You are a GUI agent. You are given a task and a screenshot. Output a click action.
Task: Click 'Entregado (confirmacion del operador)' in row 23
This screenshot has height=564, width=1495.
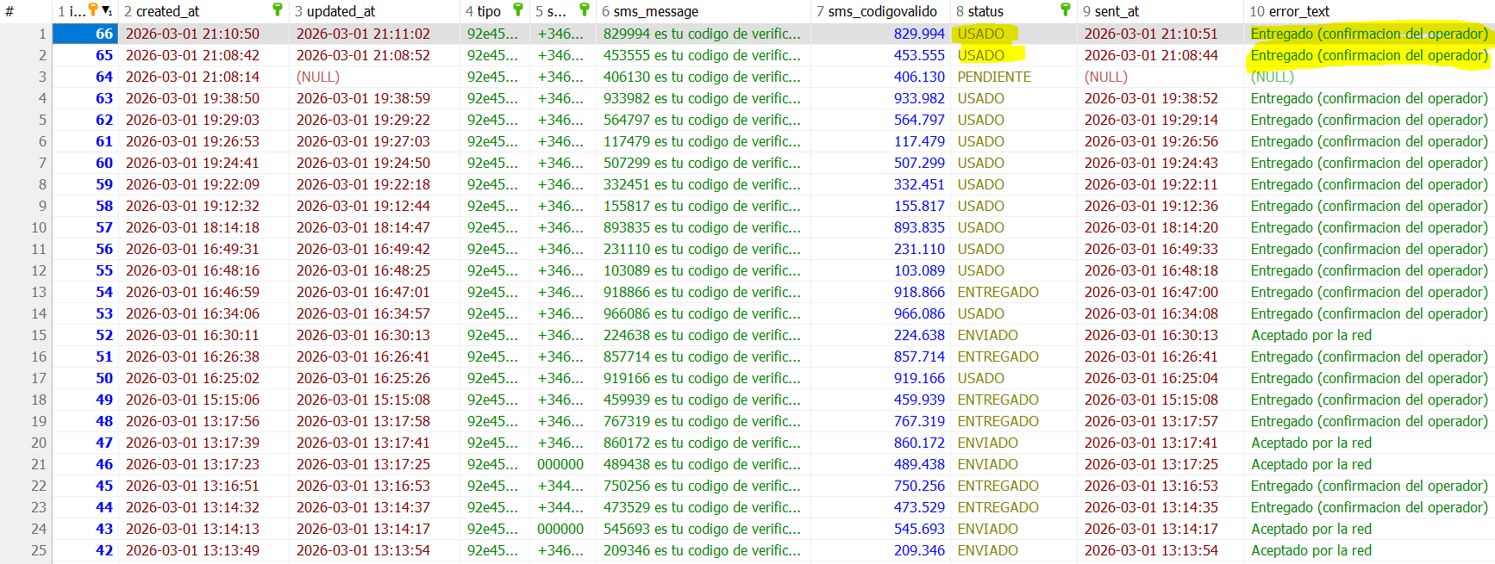(x=1369, y=507)
